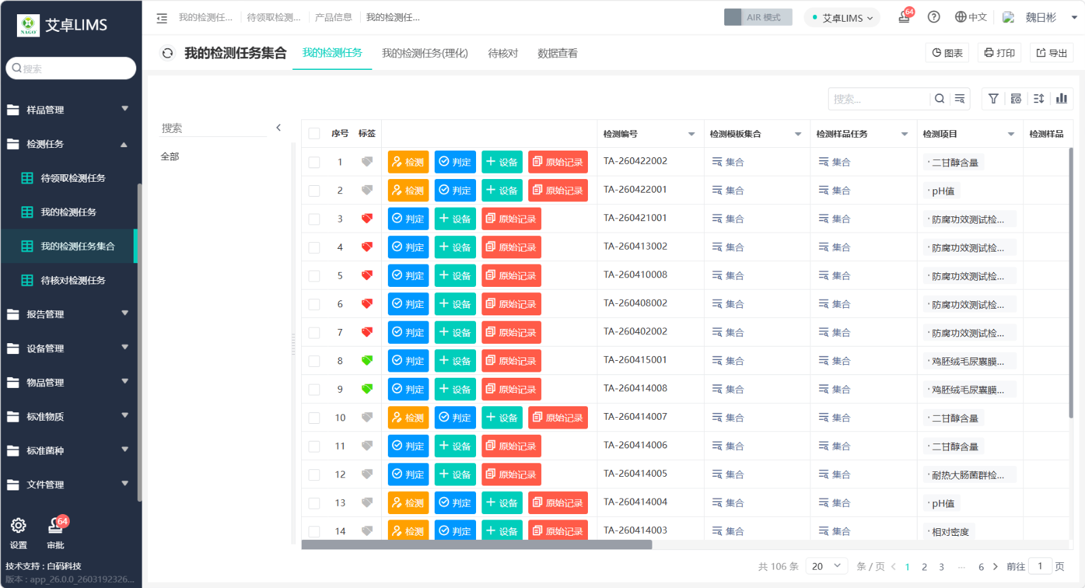Open the 20 条/页 page size dropdown
Image resolution: width=1085 pixels, height=588 pixels.
827,566
